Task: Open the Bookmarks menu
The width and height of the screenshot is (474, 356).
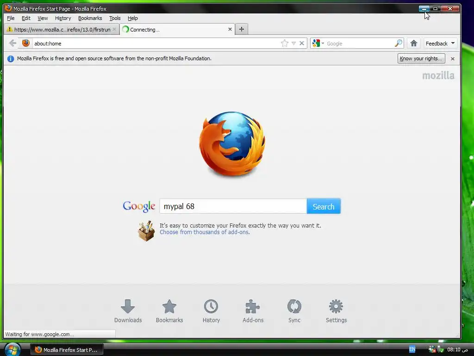Action: coord(90,18)
